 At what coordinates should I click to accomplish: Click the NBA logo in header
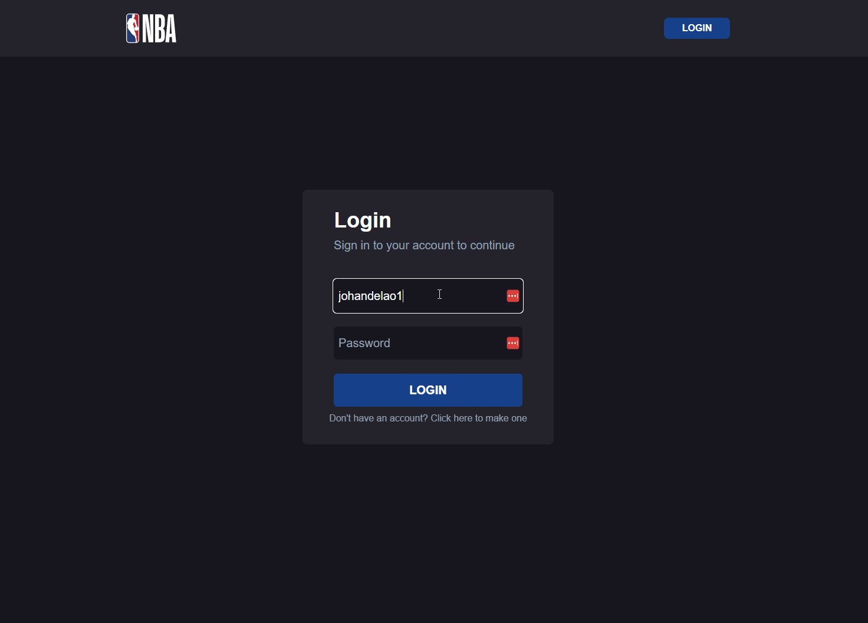tap(151, 28)
